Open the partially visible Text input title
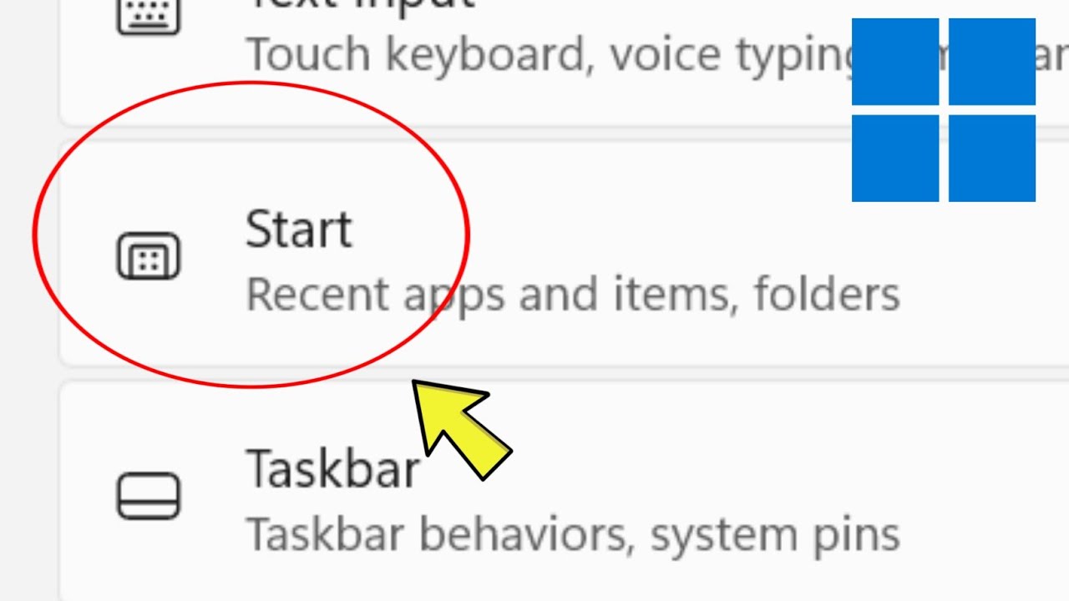Image resolution: width=1069 pixels, height=601 pixels. click(x=359, y=7)
